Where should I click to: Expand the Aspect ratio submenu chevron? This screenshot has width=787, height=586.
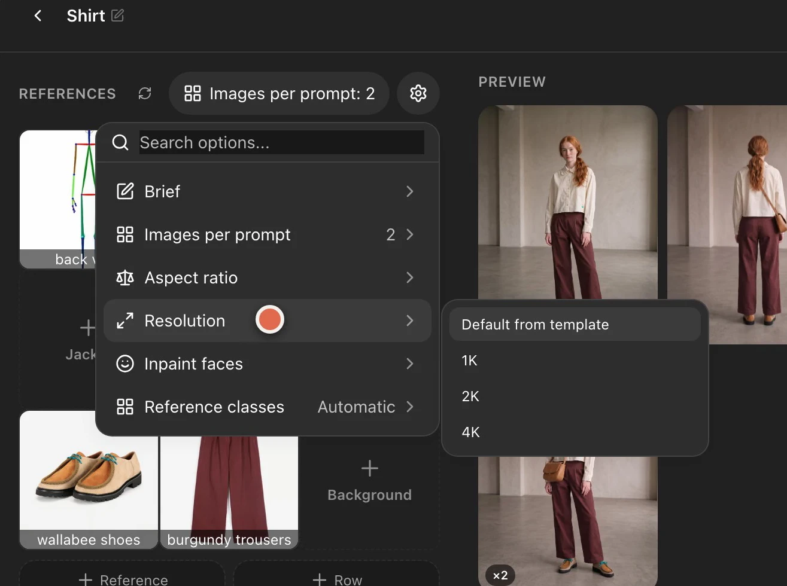pyautogui.click(x=410, y=277)
